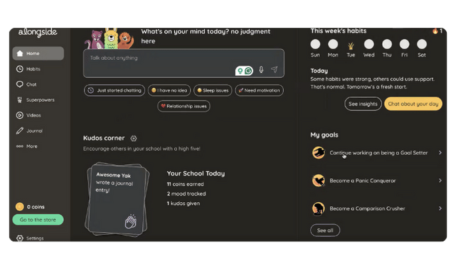Click the Awesome Yak kudos card
This screenshot has width=456, height=270.
[117, 200]
